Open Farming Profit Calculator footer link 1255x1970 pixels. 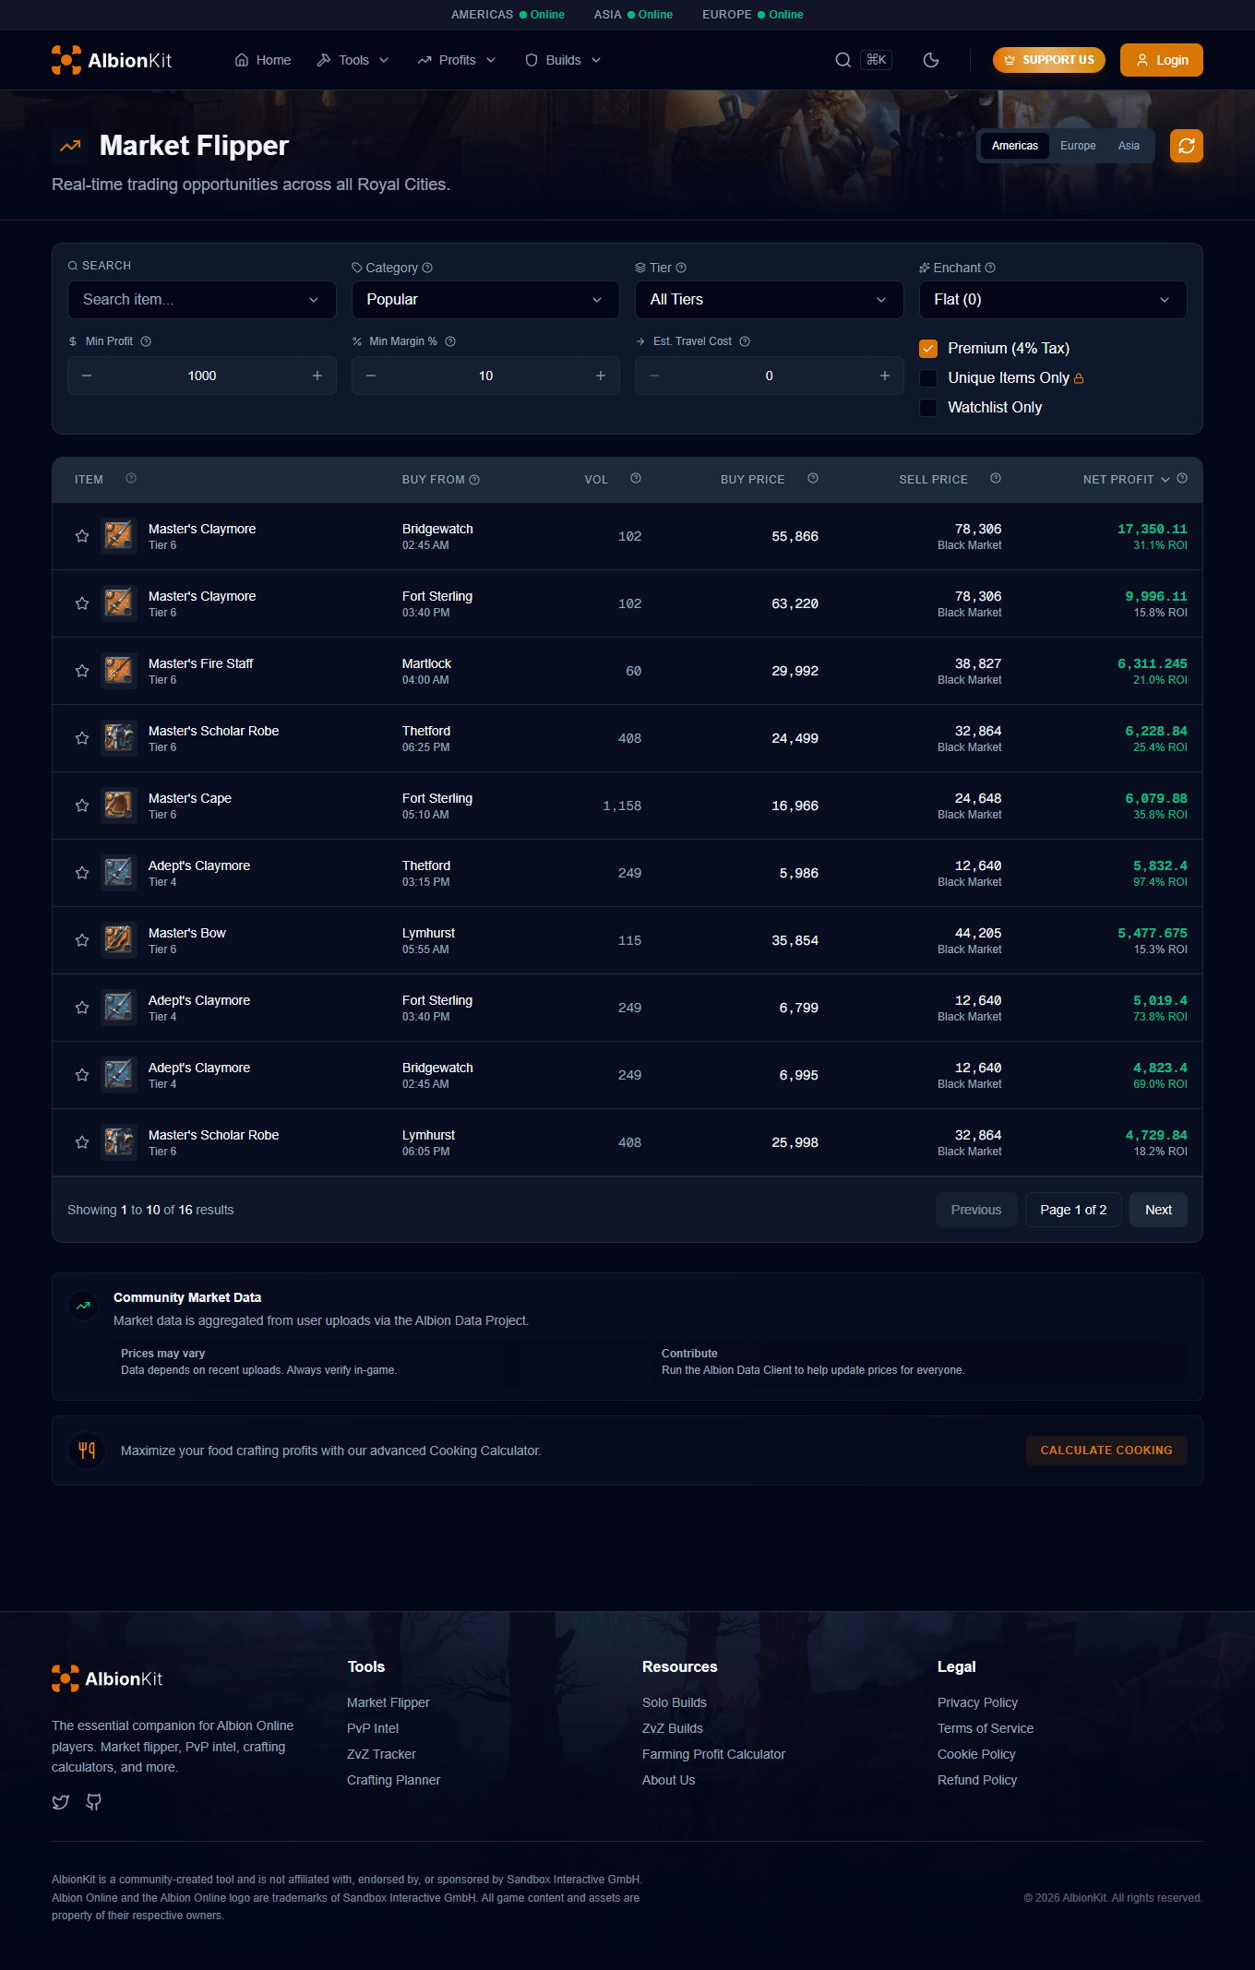pos(713,1754)
